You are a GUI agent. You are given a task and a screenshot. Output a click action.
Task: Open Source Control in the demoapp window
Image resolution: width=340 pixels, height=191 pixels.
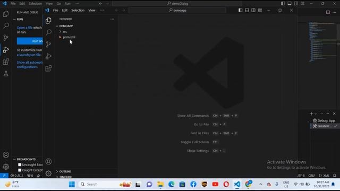(48, 44)
